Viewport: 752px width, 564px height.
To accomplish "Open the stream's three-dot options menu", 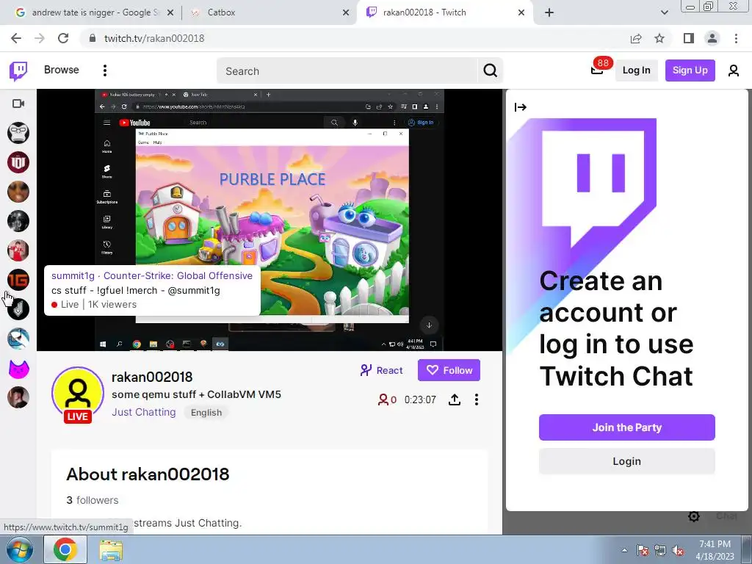I will coord(476,399).
